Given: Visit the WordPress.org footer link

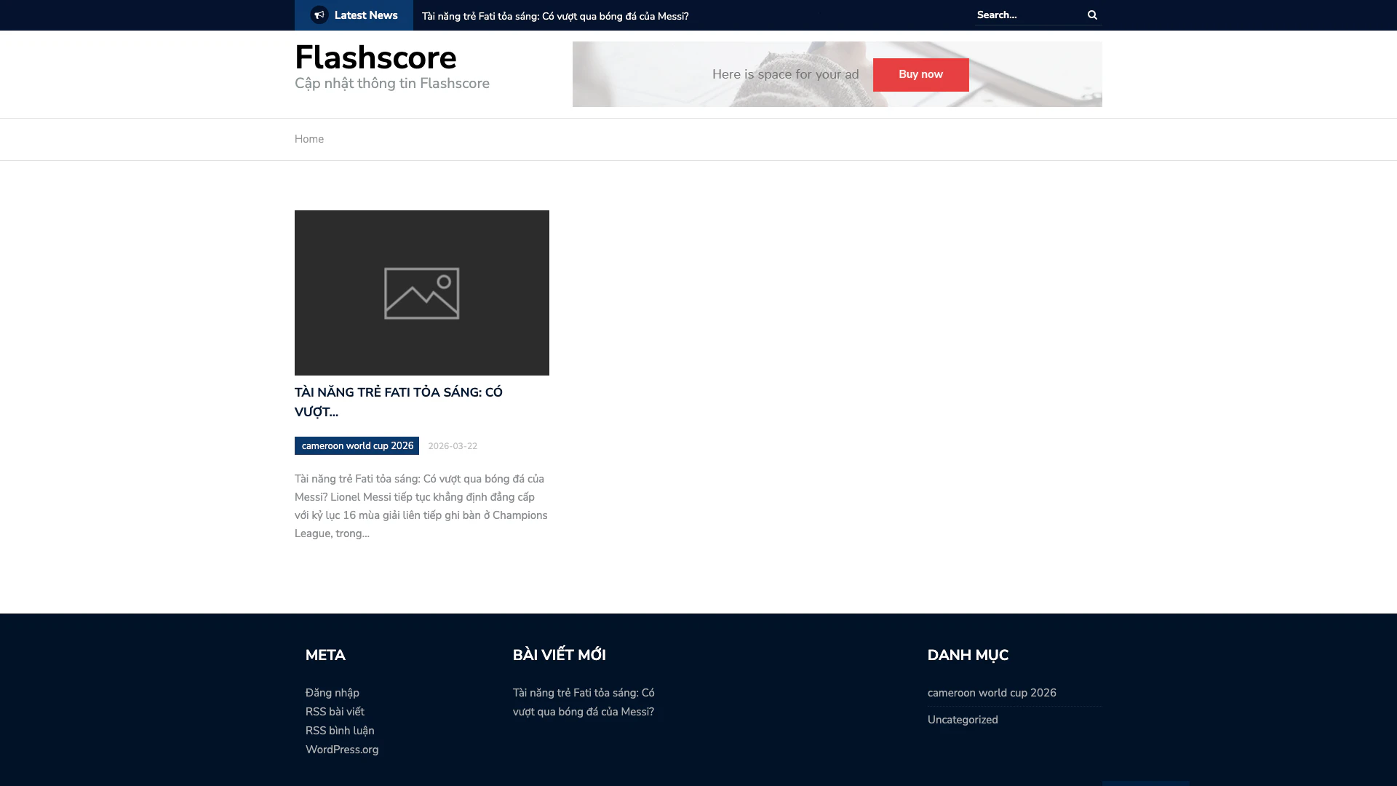Looking at the screenshot, I should coord(342,750).
